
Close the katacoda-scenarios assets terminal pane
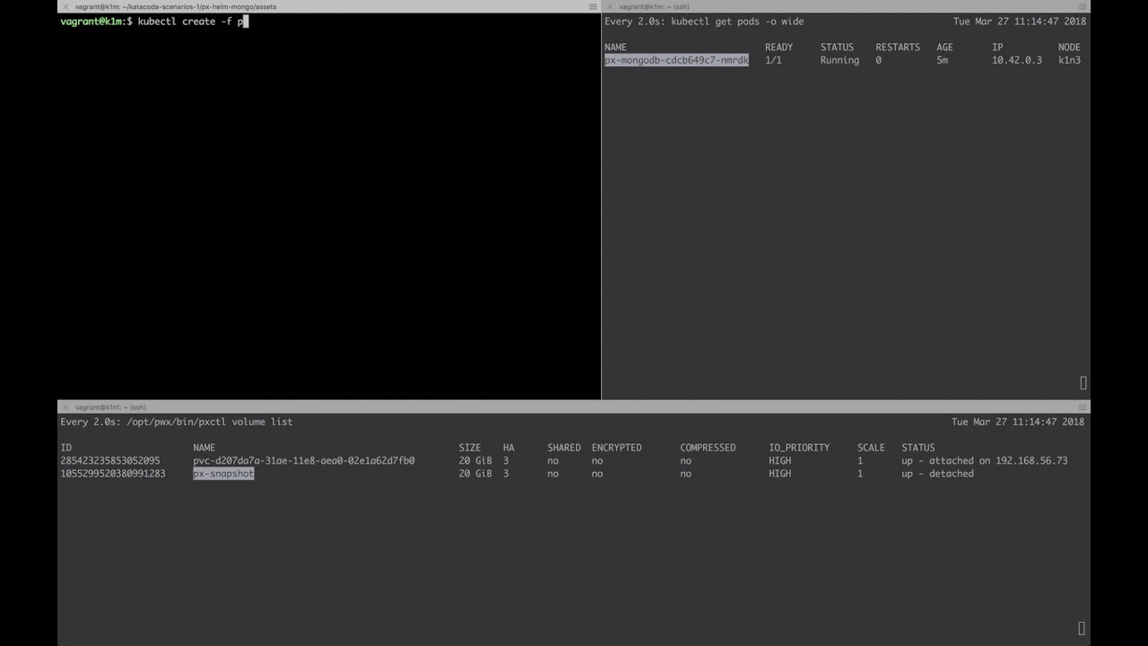65,6
